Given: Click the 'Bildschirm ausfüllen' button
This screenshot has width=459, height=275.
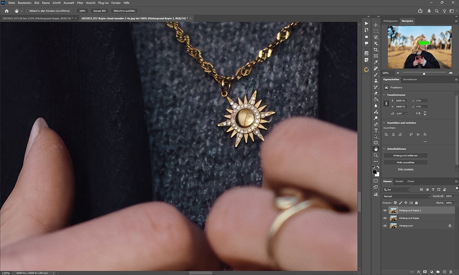Looking at the screenshot, I should tap(125, 11).
